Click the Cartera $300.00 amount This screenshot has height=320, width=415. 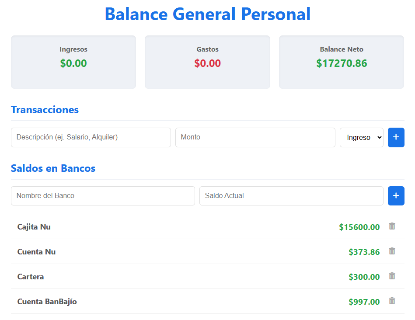click(364, 277)
